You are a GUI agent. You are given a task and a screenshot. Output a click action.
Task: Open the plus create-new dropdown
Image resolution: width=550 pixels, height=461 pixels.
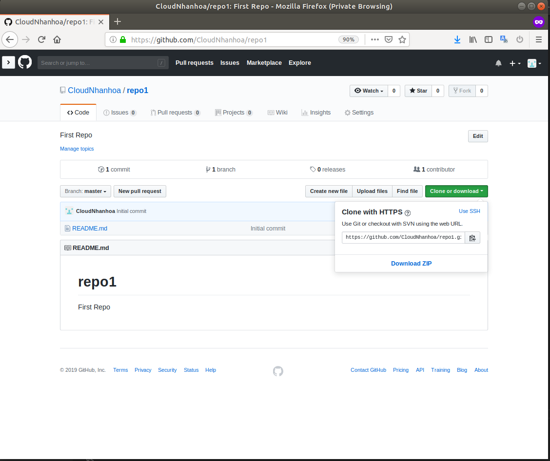tap(515, 63)
